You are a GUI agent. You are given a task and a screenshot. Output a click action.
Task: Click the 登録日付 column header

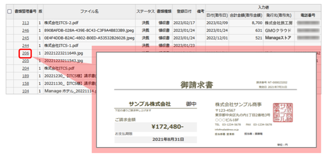[x=184, y=12]
